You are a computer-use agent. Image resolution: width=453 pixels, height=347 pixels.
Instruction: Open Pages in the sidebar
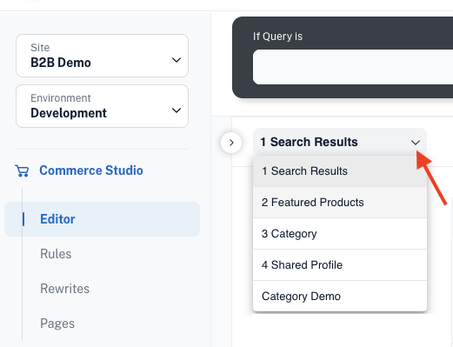[x=57, y=324]
